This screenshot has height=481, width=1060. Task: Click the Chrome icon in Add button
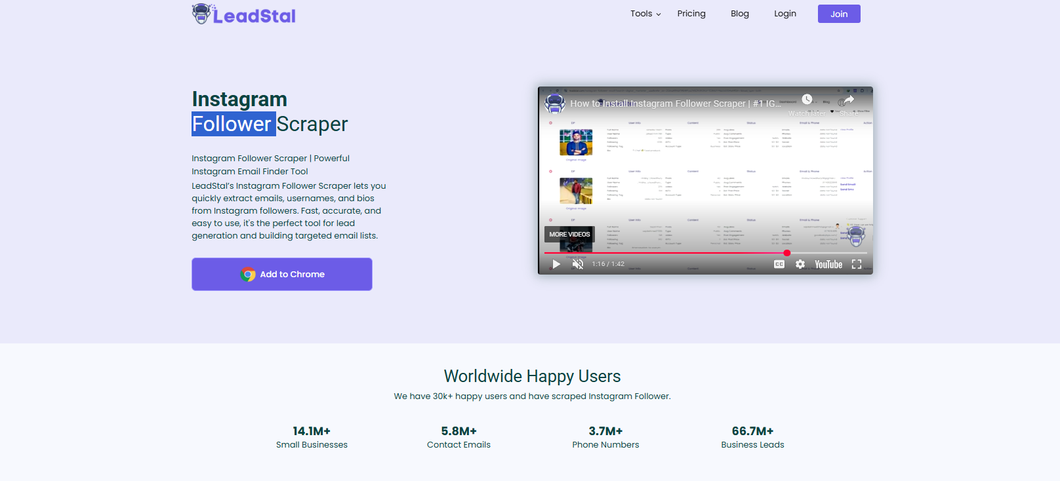(248, 275)
